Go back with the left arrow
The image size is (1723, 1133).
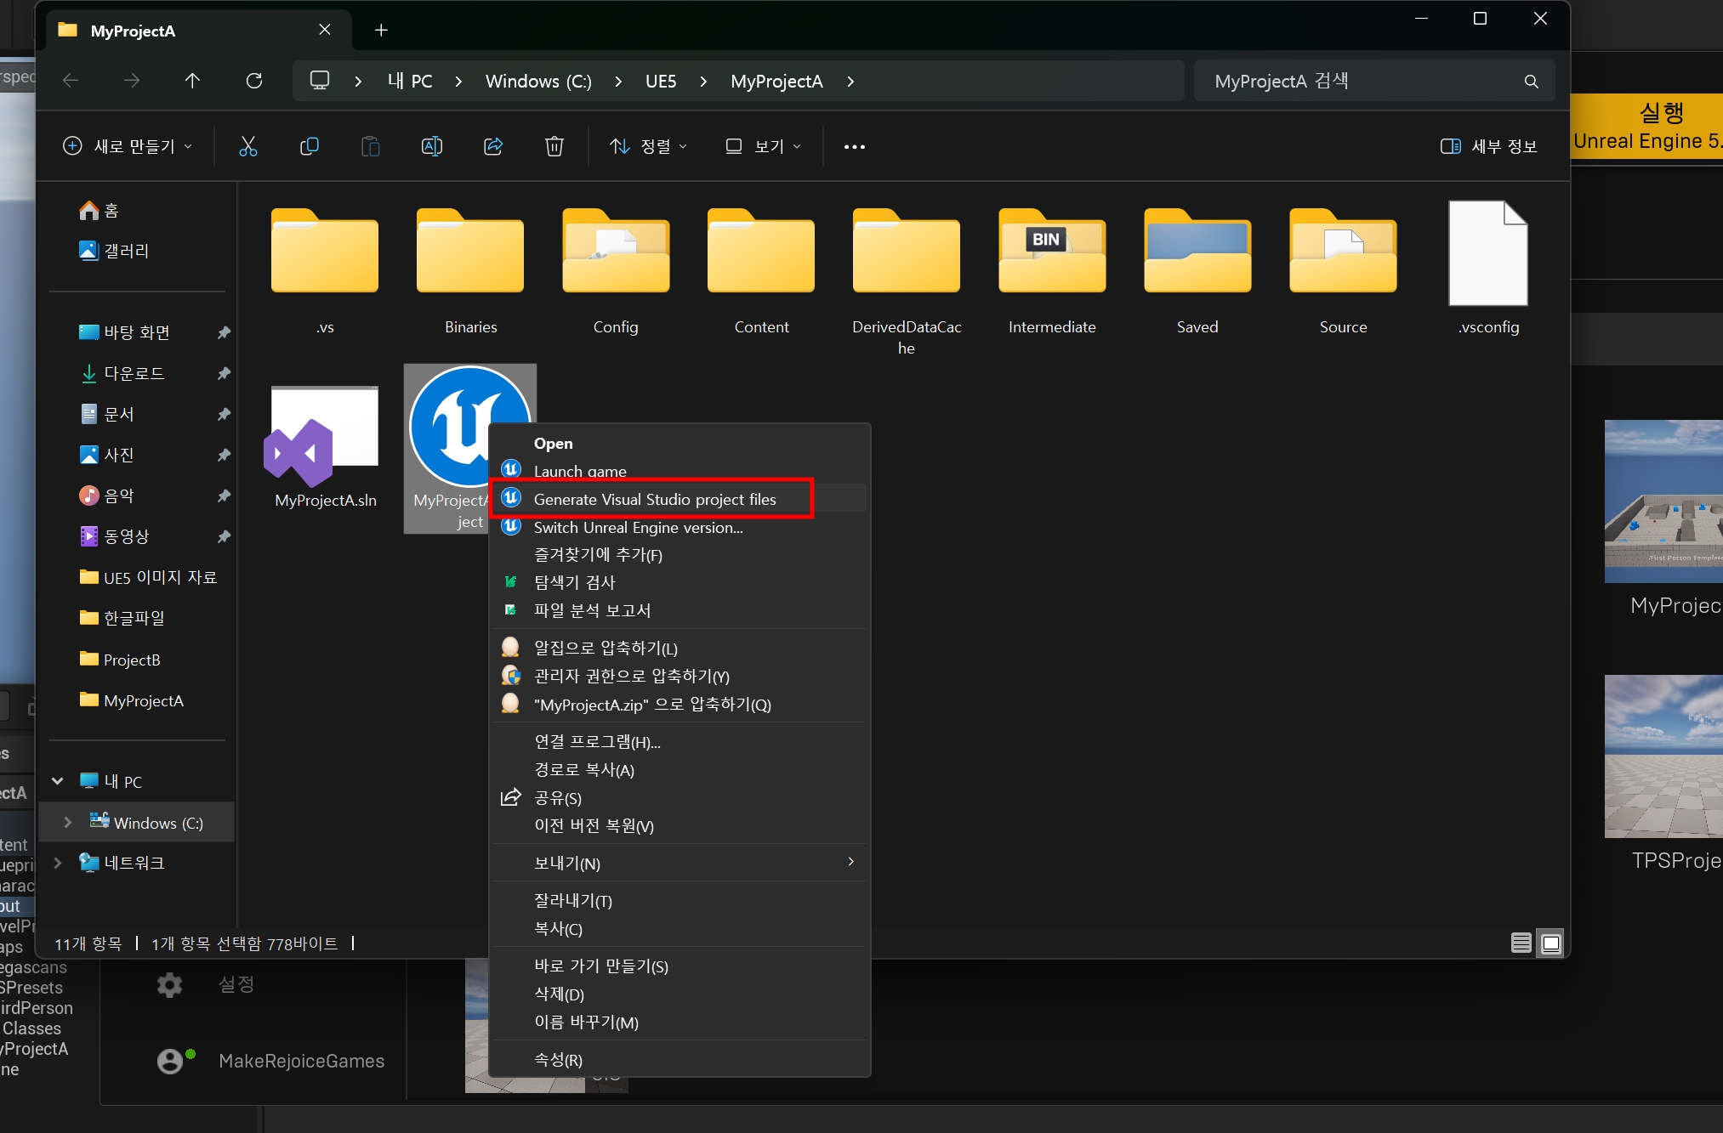pos(71,81)
